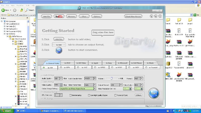The height and width of the screenshot is (113, 201).
Task: Open the Audio Quality dropdown
Action: pos(61,78)
